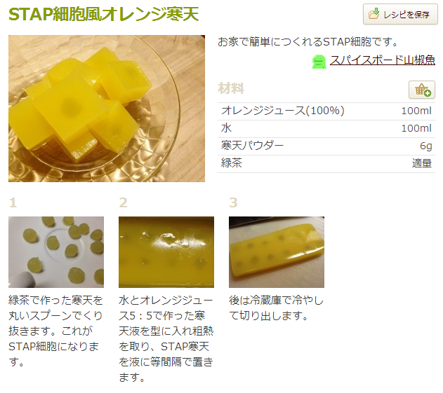Click the recipe title STAP細胞風オレンジ寒天
This screenshot has width=443, height=393.
coord(104,14)
